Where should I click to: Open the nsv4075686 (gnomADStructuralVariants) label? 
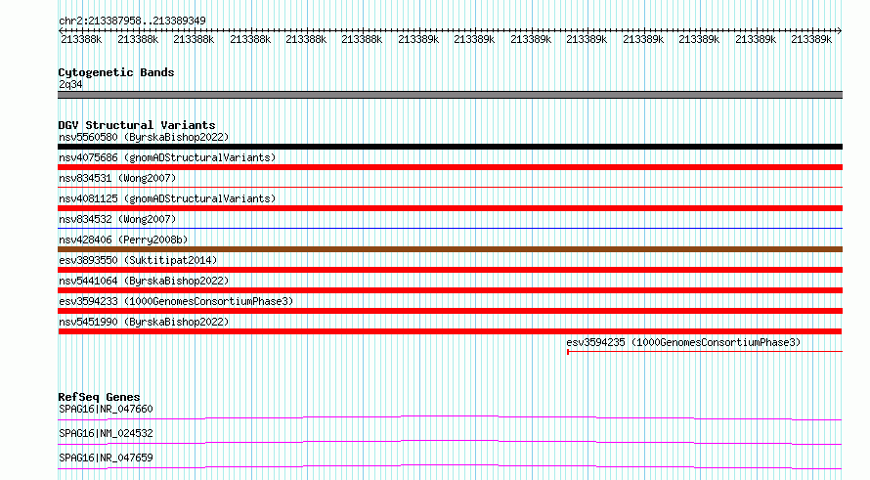(167, 157)
